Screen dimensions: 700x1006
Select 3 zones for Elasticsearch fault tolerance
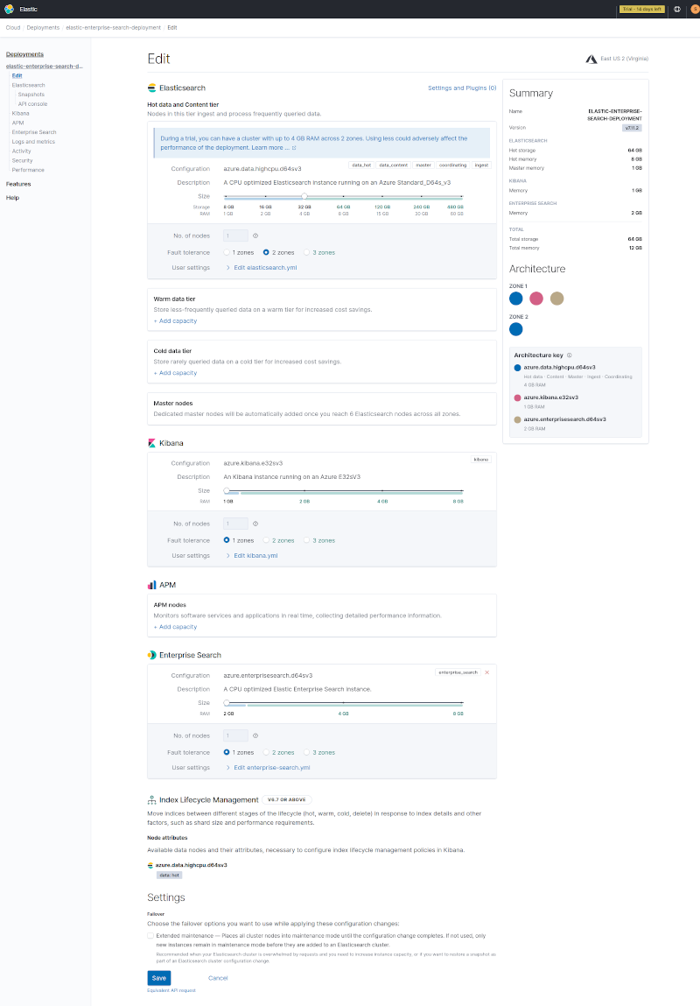click(306, 252)
